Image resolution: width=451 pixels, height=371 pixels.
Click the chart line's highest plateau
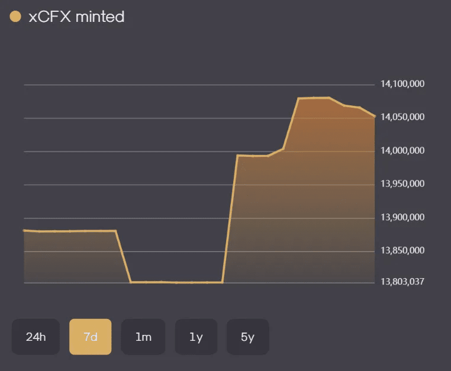(314, 98)
